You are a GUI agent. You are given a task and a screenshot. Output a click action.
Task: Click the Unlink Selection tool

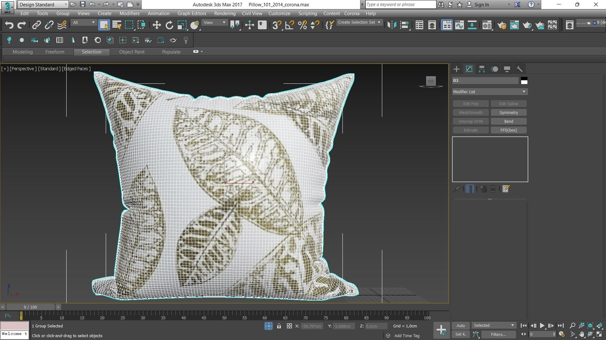[x=49, y=25]
